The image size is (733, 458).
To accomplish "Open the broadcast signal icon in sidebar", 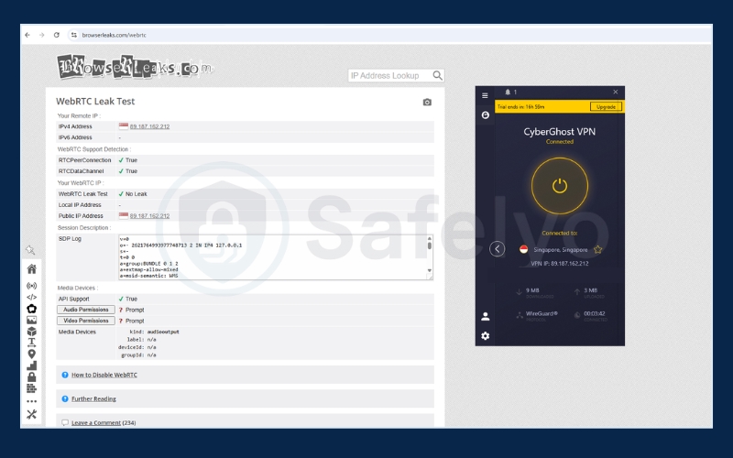I will point(32,286).
